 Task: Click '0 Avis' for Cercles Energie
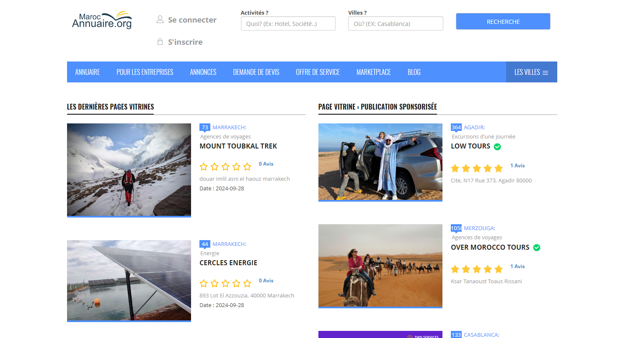266,281
